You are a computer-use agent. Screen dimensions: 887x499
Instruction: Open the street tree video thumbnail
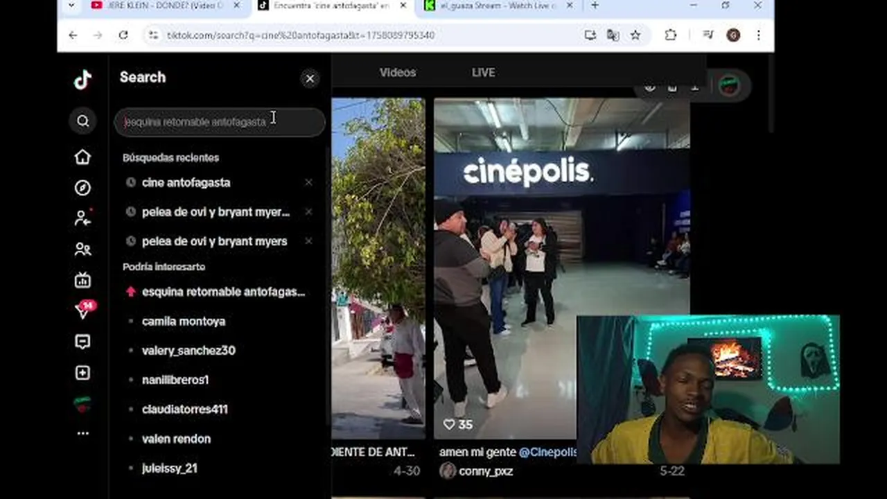pos(378,268)
